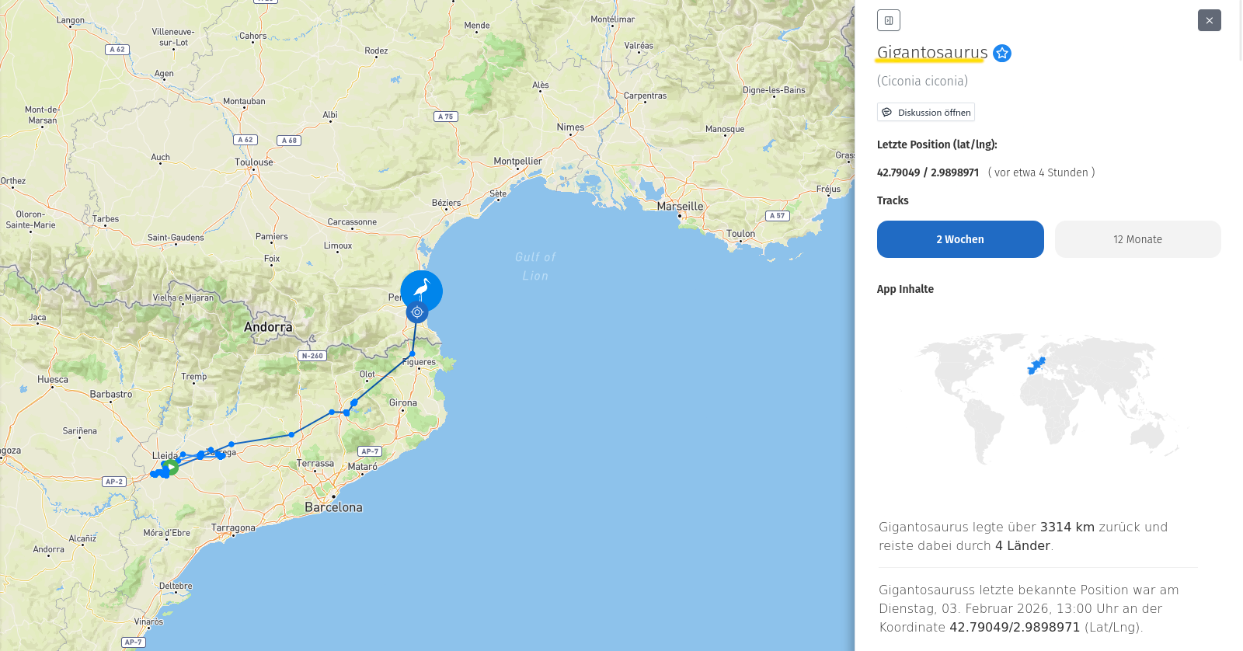Select the 2 Wochen track range
The height and width of the screenshot is (651, 1243).
[x=959, y=239]
